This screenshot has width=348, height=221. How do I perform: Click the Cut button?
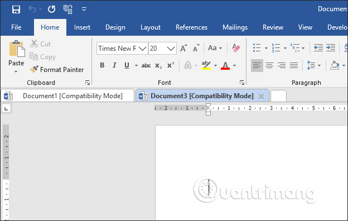tap(41, 44)
